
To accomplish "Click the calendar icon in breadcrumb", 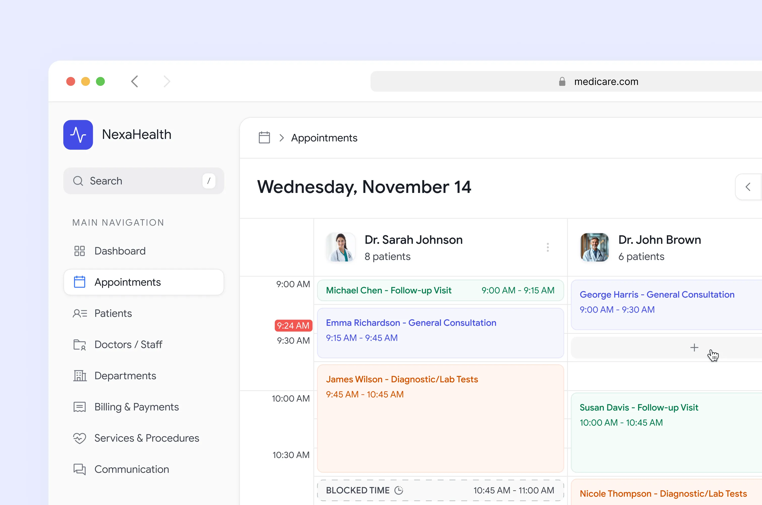I will (264, 138).
